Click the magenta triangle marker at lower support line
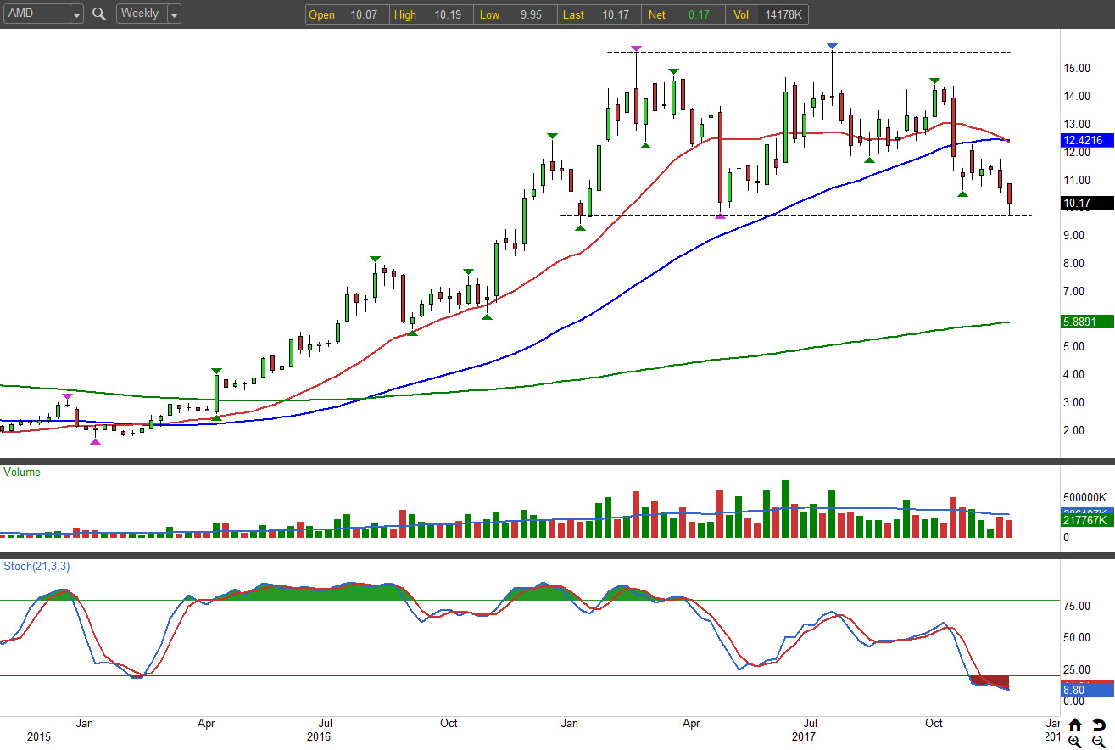 click(x=720, y=216)
